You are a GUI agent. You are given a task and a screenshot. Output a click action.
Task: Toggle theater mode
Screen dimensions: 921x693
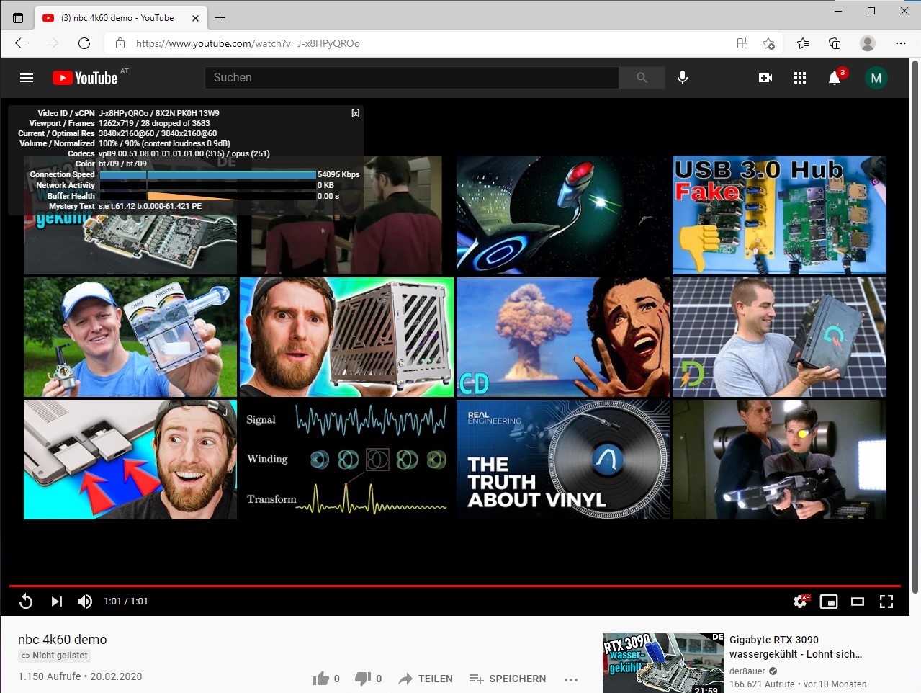[858, 602]
